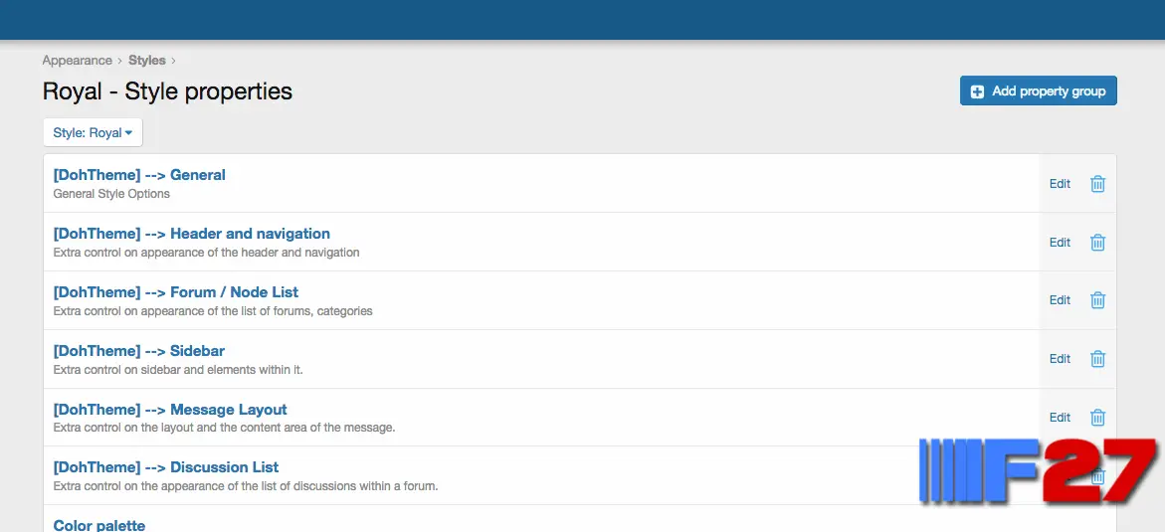Delete the Forum / Node List group
1165x532 pixels.
pyautogui.click(x=1097, y=300)
